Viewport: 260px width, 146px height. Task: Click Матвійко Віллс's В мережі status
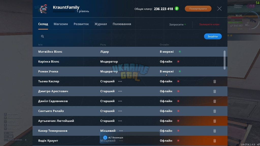click(x=167, y=52)
